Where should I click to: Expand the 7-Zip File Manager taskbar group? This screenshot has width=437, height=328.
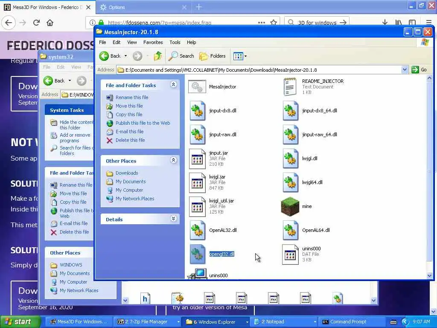[x=178, y=322]
